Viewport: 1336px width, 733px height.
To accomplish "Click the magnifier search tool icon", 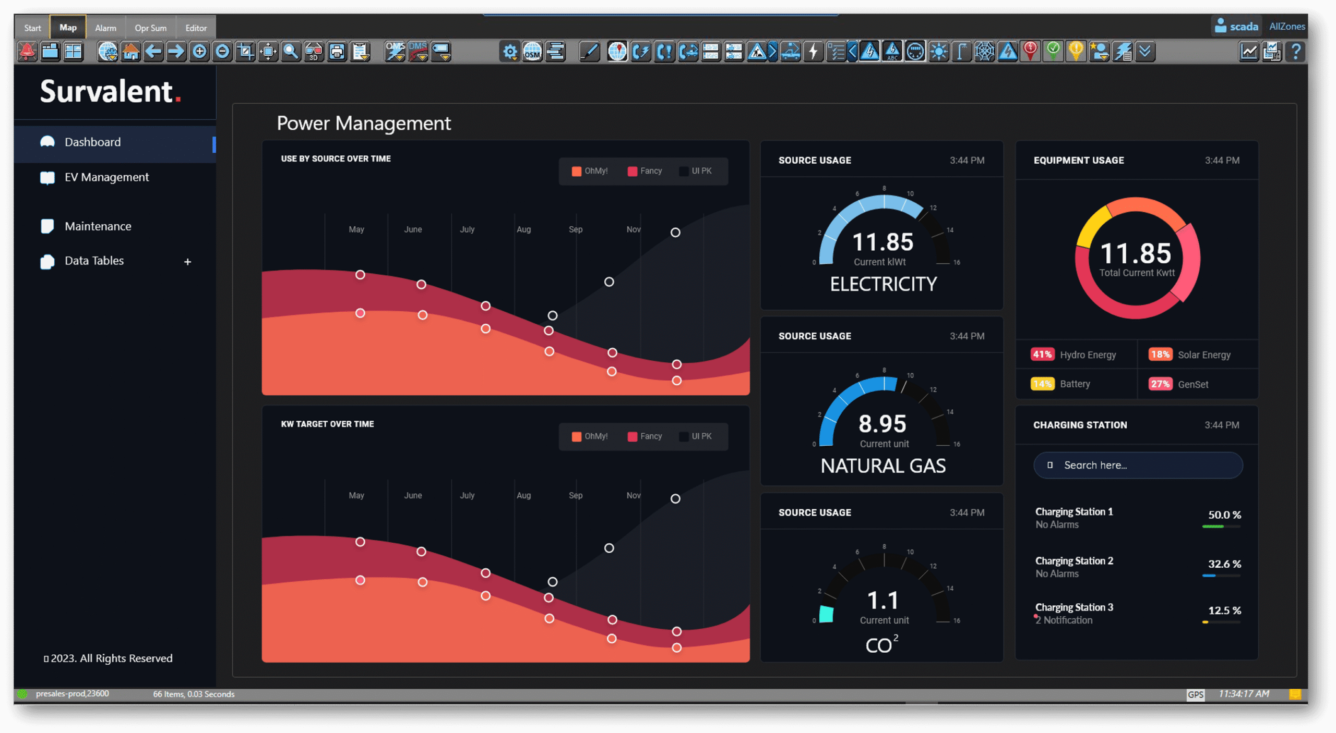I will coord(291,52).
